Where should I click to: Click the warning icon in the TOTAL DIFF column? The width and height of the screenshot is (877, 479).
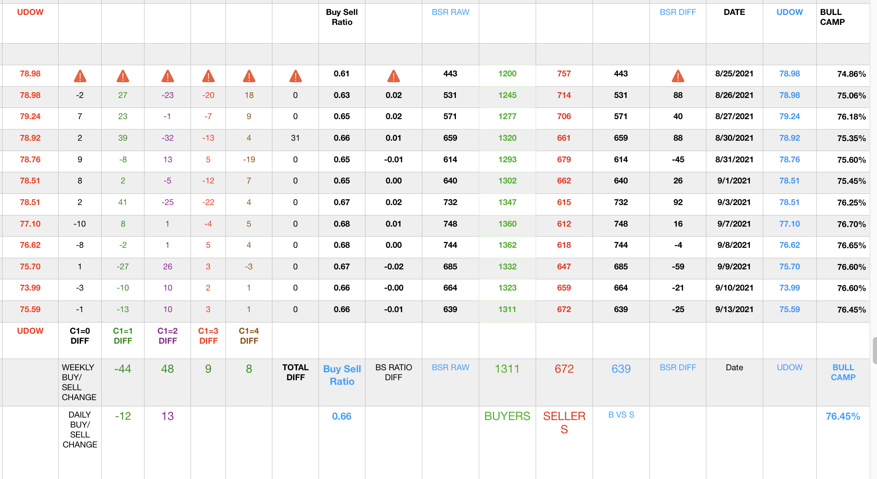(295, 76)
